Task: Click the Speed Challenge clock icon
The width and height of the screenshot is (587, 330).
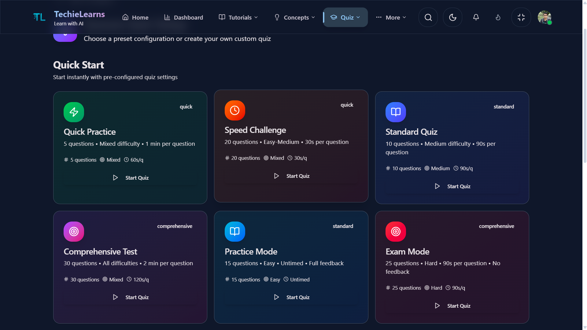Action: click(x=235, y=110)
